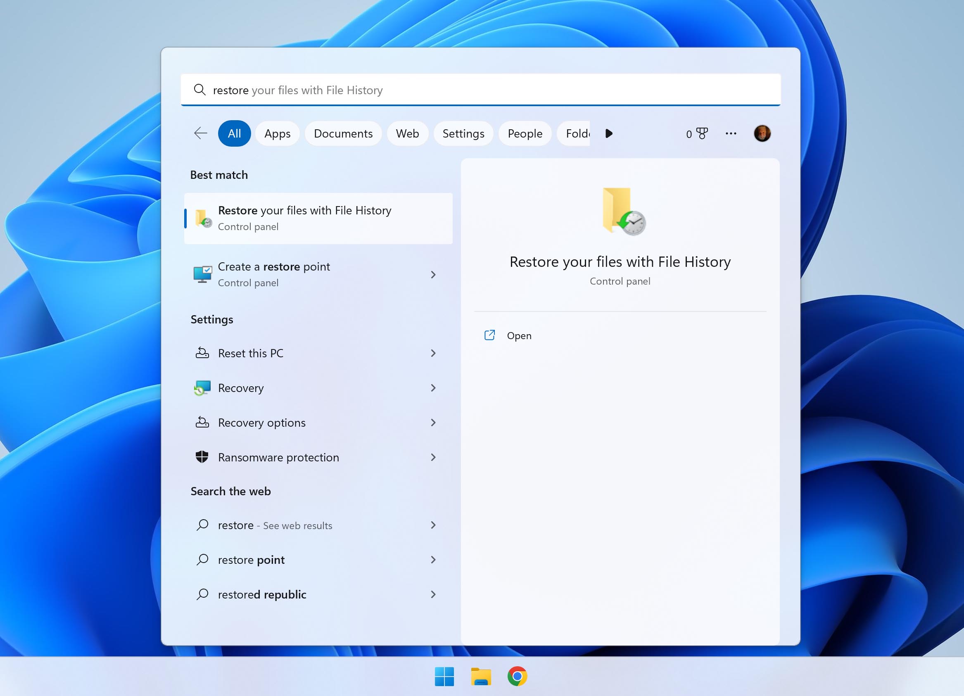Expand the Reset this PC option
964x696 pixels.
[x=432, y=352]
